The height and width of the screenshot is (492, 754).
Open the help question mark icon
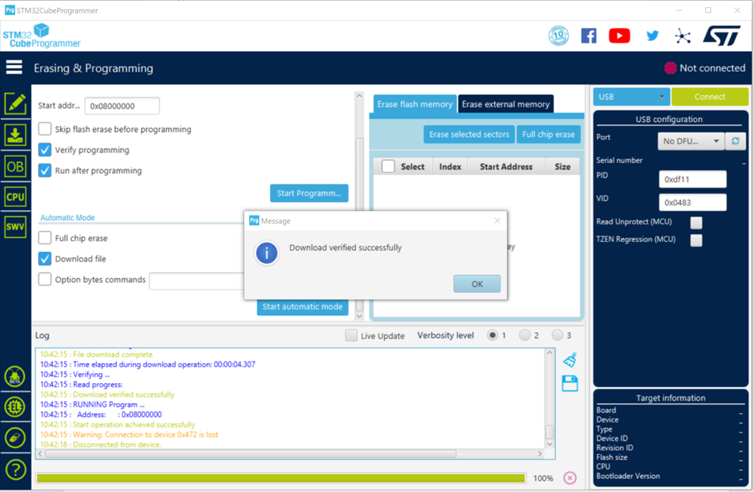tap(15, 469)
